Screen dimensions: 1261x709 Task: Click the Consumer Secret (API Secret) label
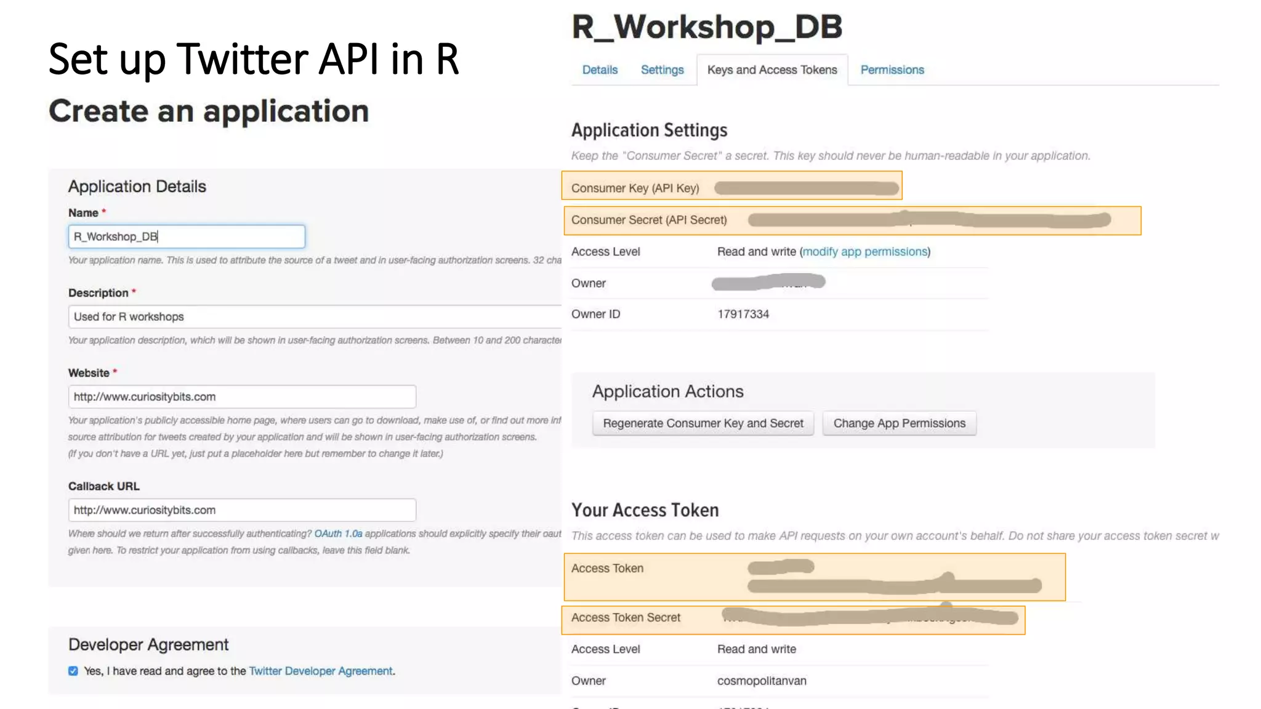click(649, 220)
